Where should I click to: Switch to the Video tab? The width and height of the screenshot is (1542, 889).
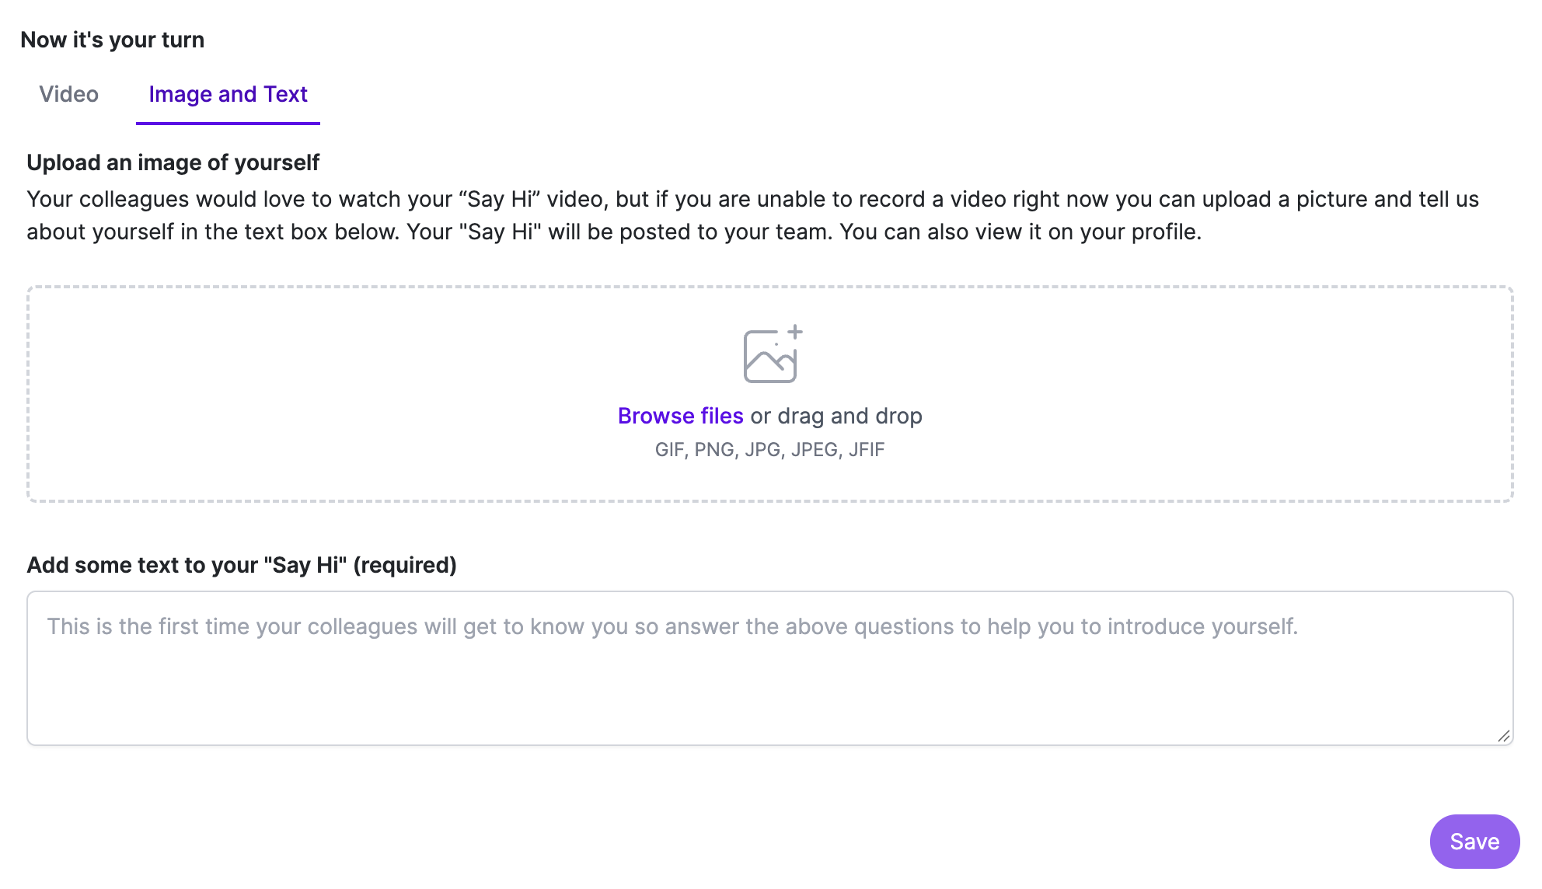(x=68, y=94)
